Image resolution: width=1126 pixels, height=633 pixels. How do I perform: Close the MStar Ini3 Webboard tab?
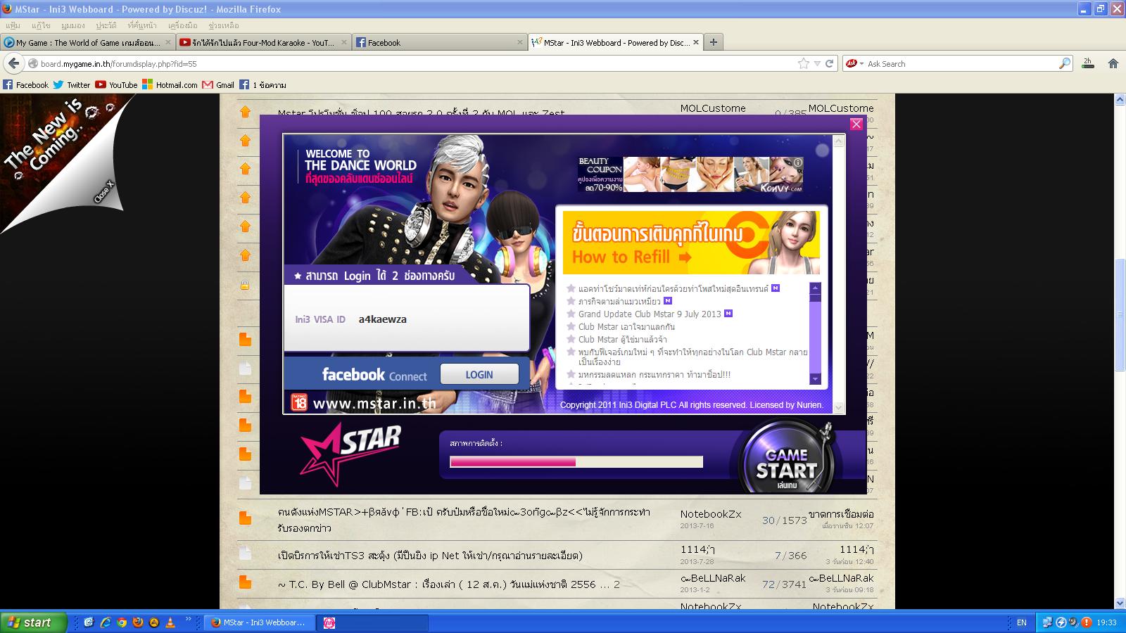(696, 42)
